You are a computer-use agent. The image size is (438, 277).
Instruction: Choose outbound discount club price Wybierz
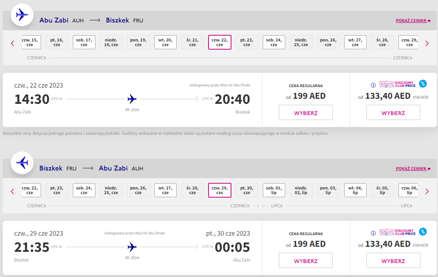393,112
